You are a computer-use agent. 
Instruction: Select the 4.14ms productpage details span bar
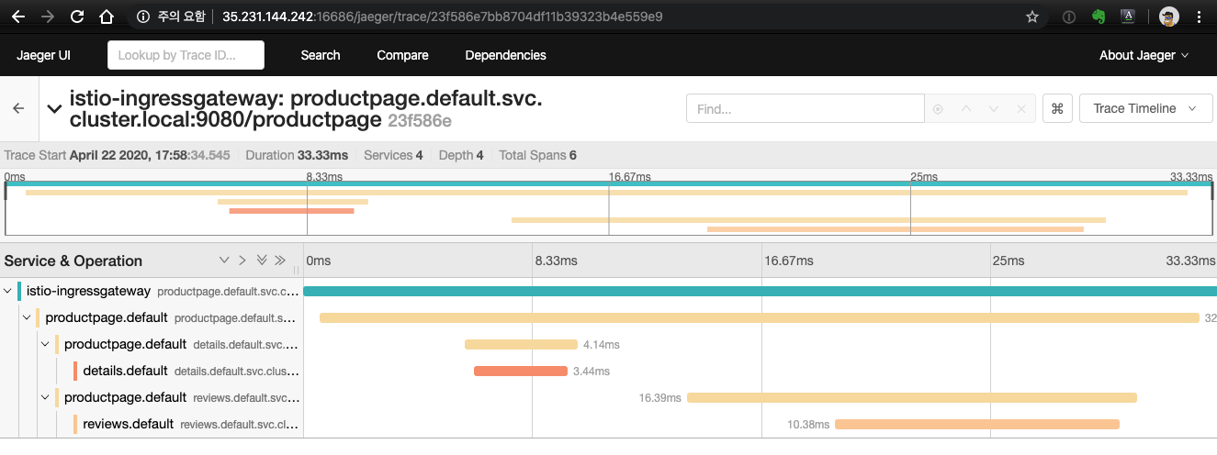(x=521, y=345)
